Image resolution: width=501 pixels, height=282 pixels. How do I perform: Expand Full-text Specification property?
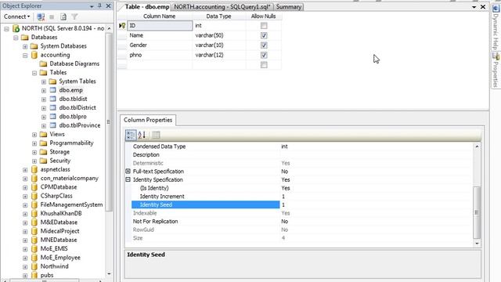pyautogui.click(x=128, y=172)
